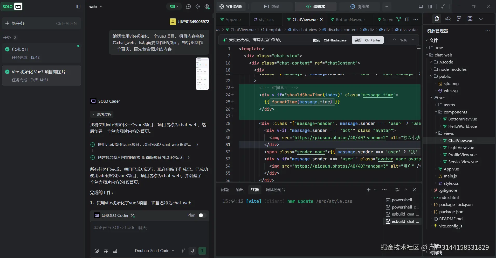Add a new terminal with plus

pyautogui.click(x=368, y=190)
